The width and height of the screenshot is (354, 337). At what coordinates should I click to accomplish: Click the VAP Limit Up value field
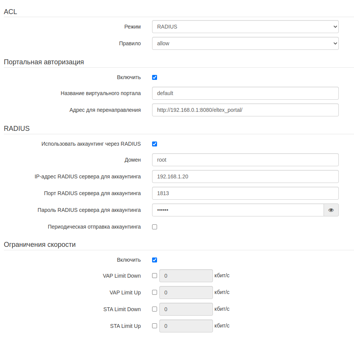pos(186,292)
